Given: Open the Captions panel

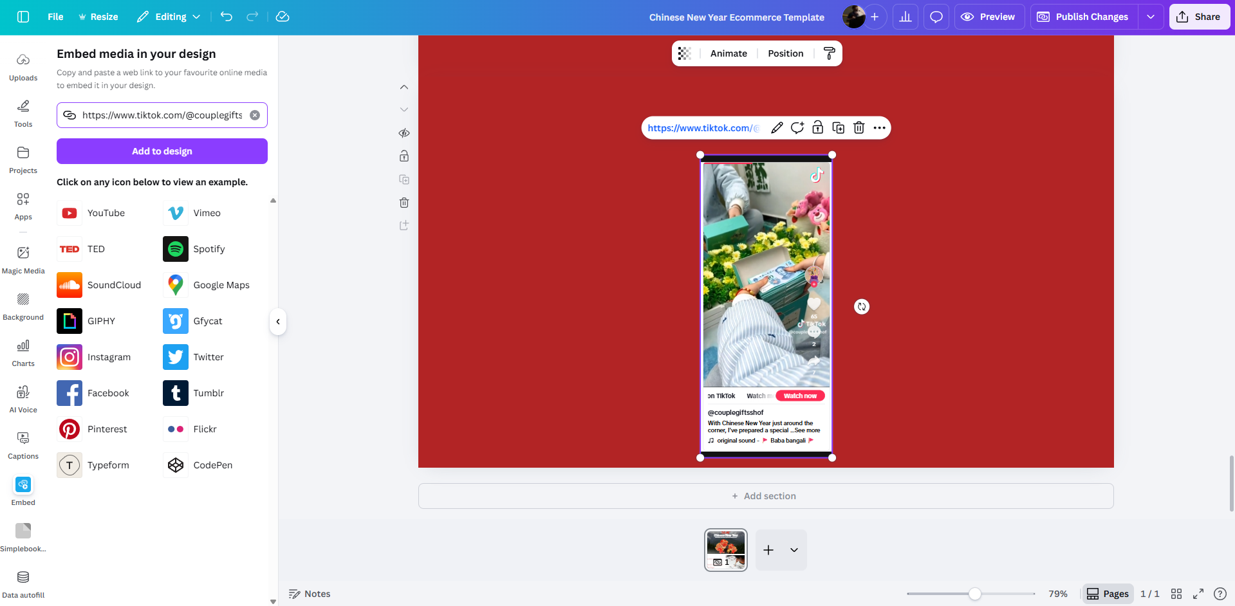Looking at the screenshot, I should pyautogui.click(x=23, y=443).
